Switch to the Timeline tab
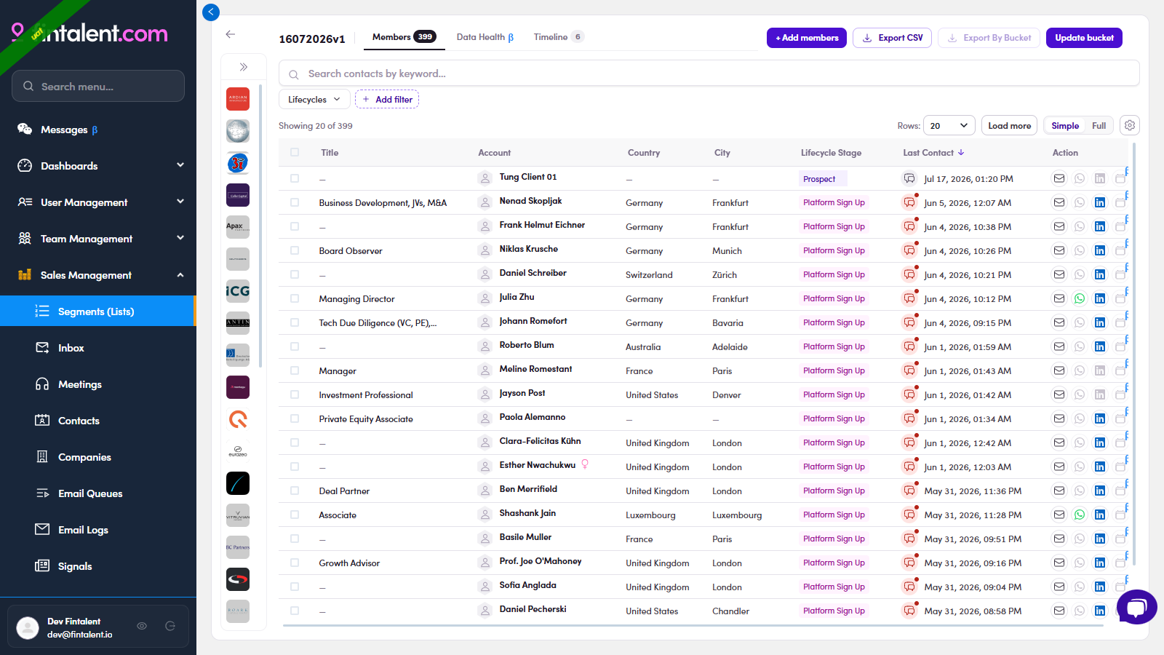This screenshot has height=655, width=1164. (x=558, y=37)
